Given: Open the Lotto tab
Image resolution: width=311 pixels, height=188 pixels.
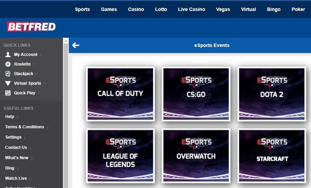Looking at the screenshot, I should tap(161, 9).
